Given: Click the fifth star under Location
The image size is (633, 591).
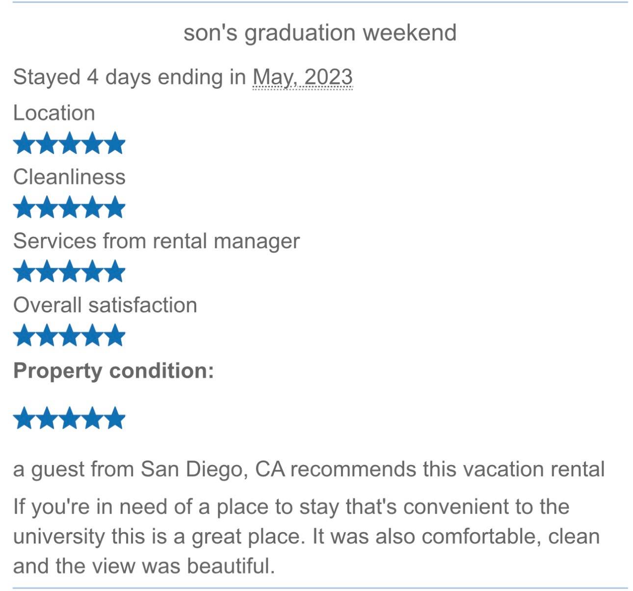Looking at the screenshot, I should click(x=115, y=143).
